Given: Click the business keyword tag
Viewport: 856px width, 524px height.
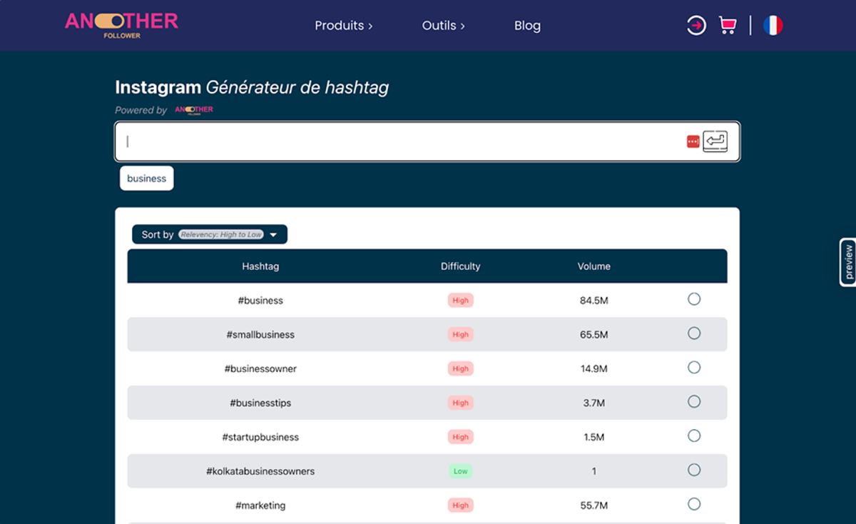Looking at the screenshot, I should pos(146,178).
